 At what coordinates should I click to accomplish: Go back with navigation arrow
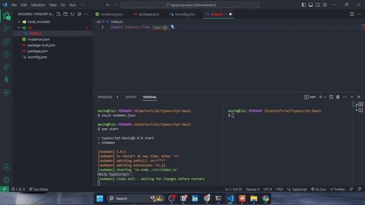point(108,5)
